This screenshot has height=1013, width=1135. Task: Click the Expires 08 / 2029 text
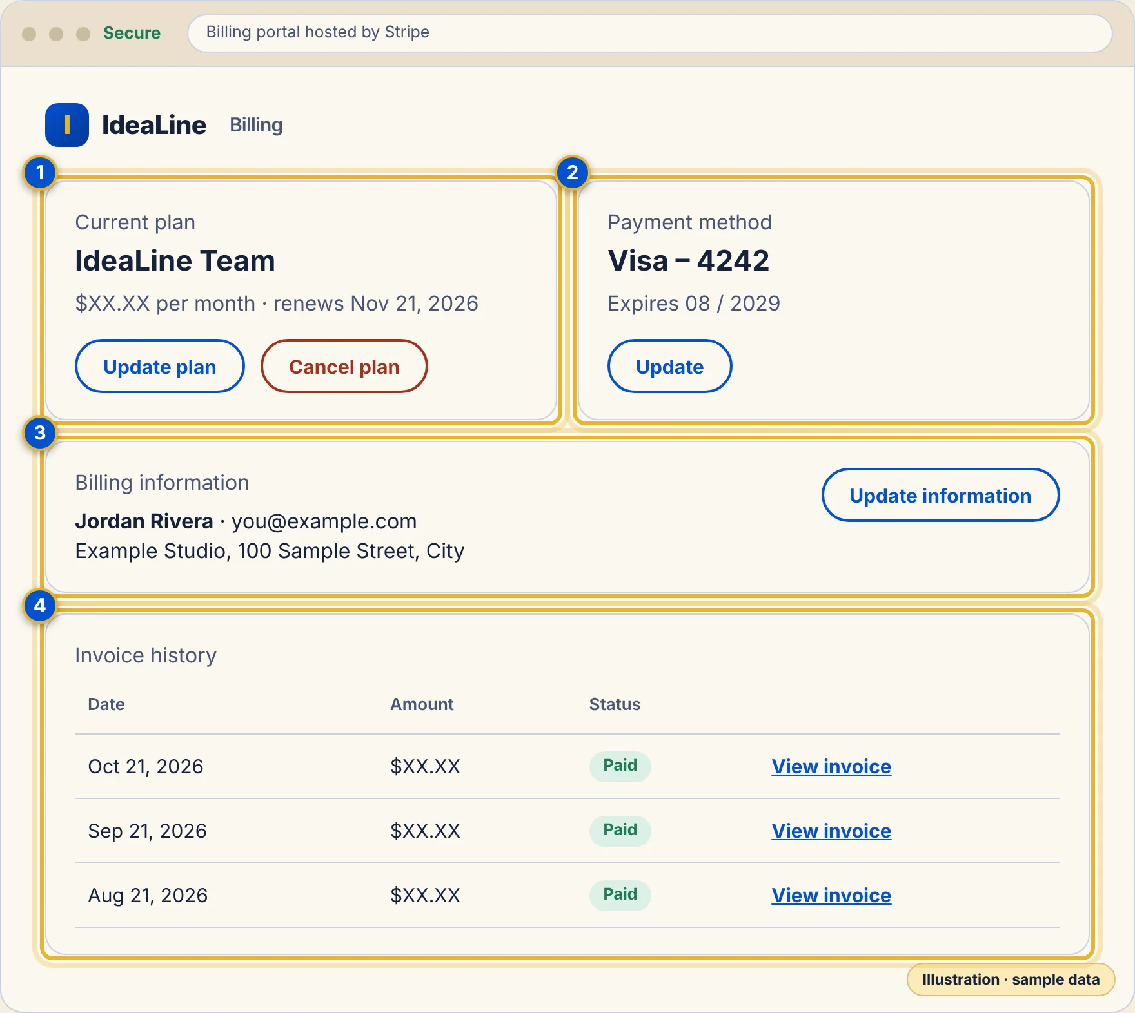pyautogui.click(x=694, y=304)
